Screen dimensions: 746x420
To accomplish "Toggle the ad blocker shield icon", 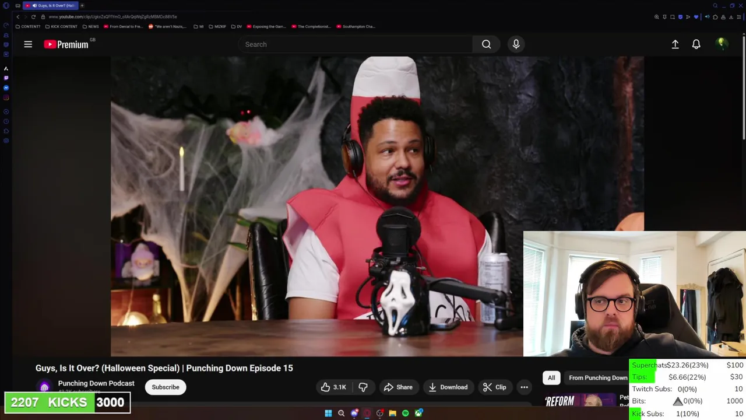I will click(x=680, y=17).
